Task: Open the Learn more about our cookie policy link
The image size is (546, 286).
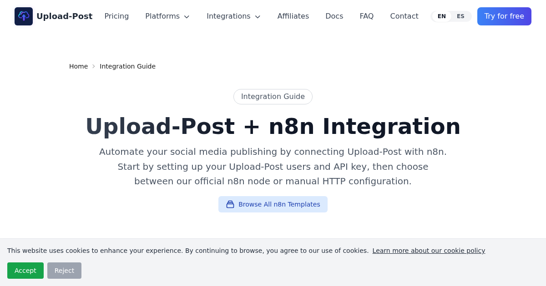Action: (x=429, y=251)
